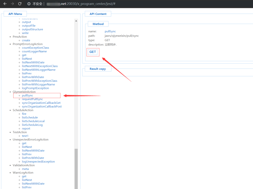This screenshot has width=253, height=189.
Task: Click the API menu scrollbar thumb
Action: (x=76, y=168)
